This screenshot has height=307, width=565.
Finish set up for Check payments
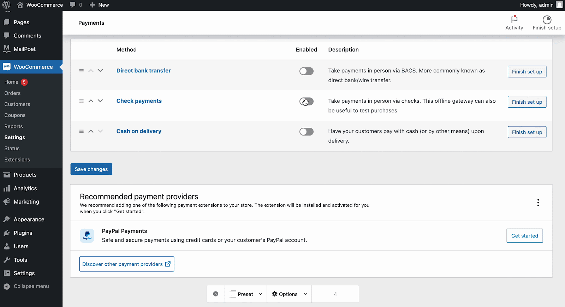527,102
